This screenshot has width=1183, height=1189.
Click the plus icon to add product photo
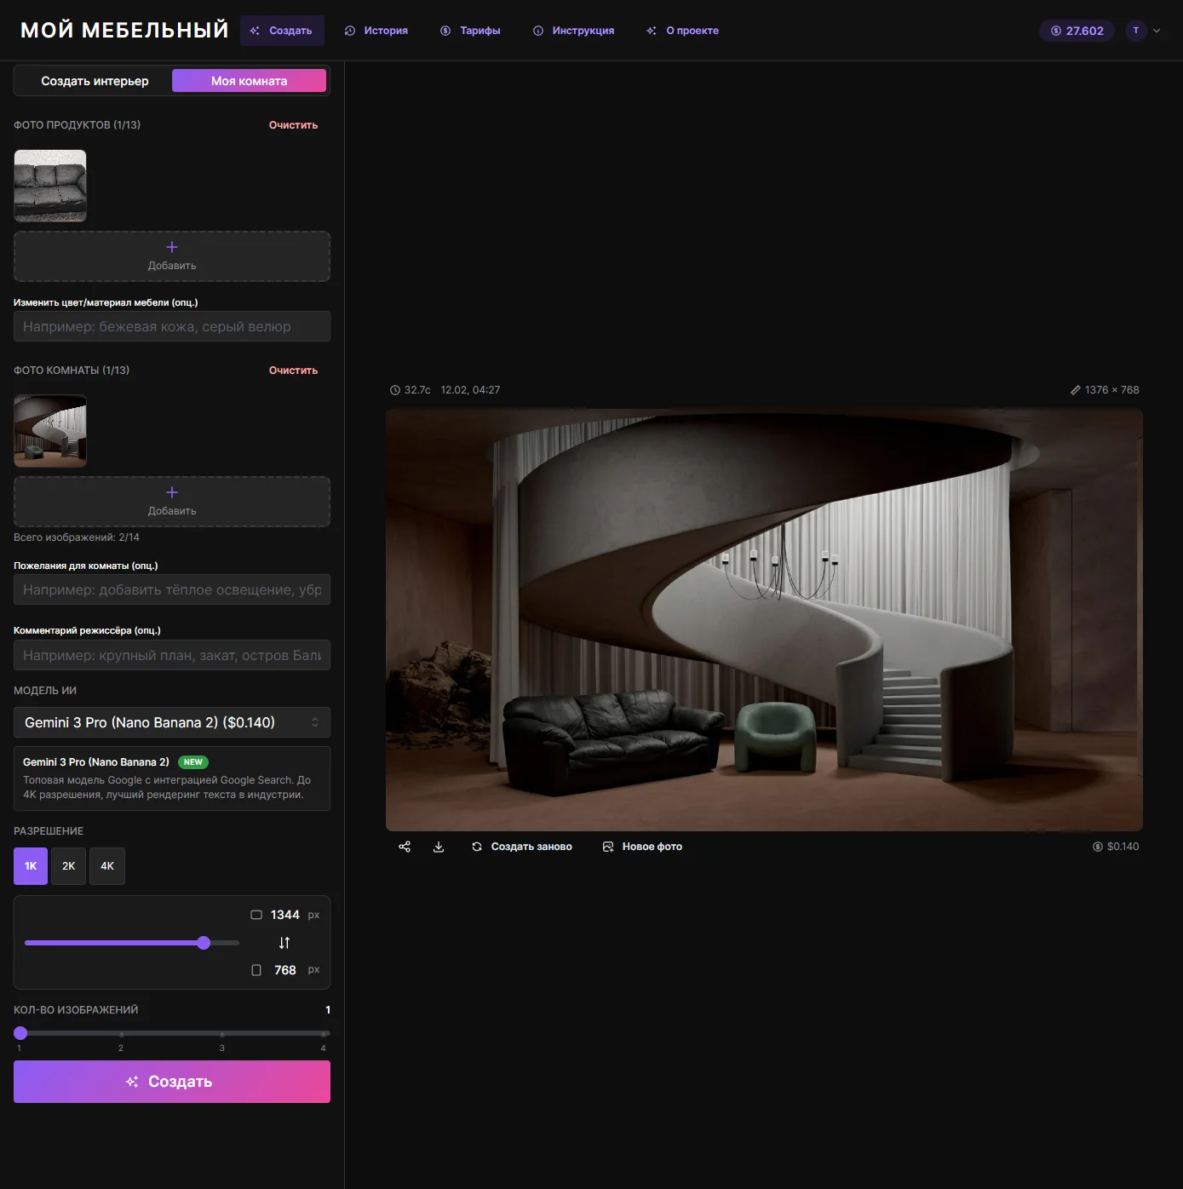(172, 247)
